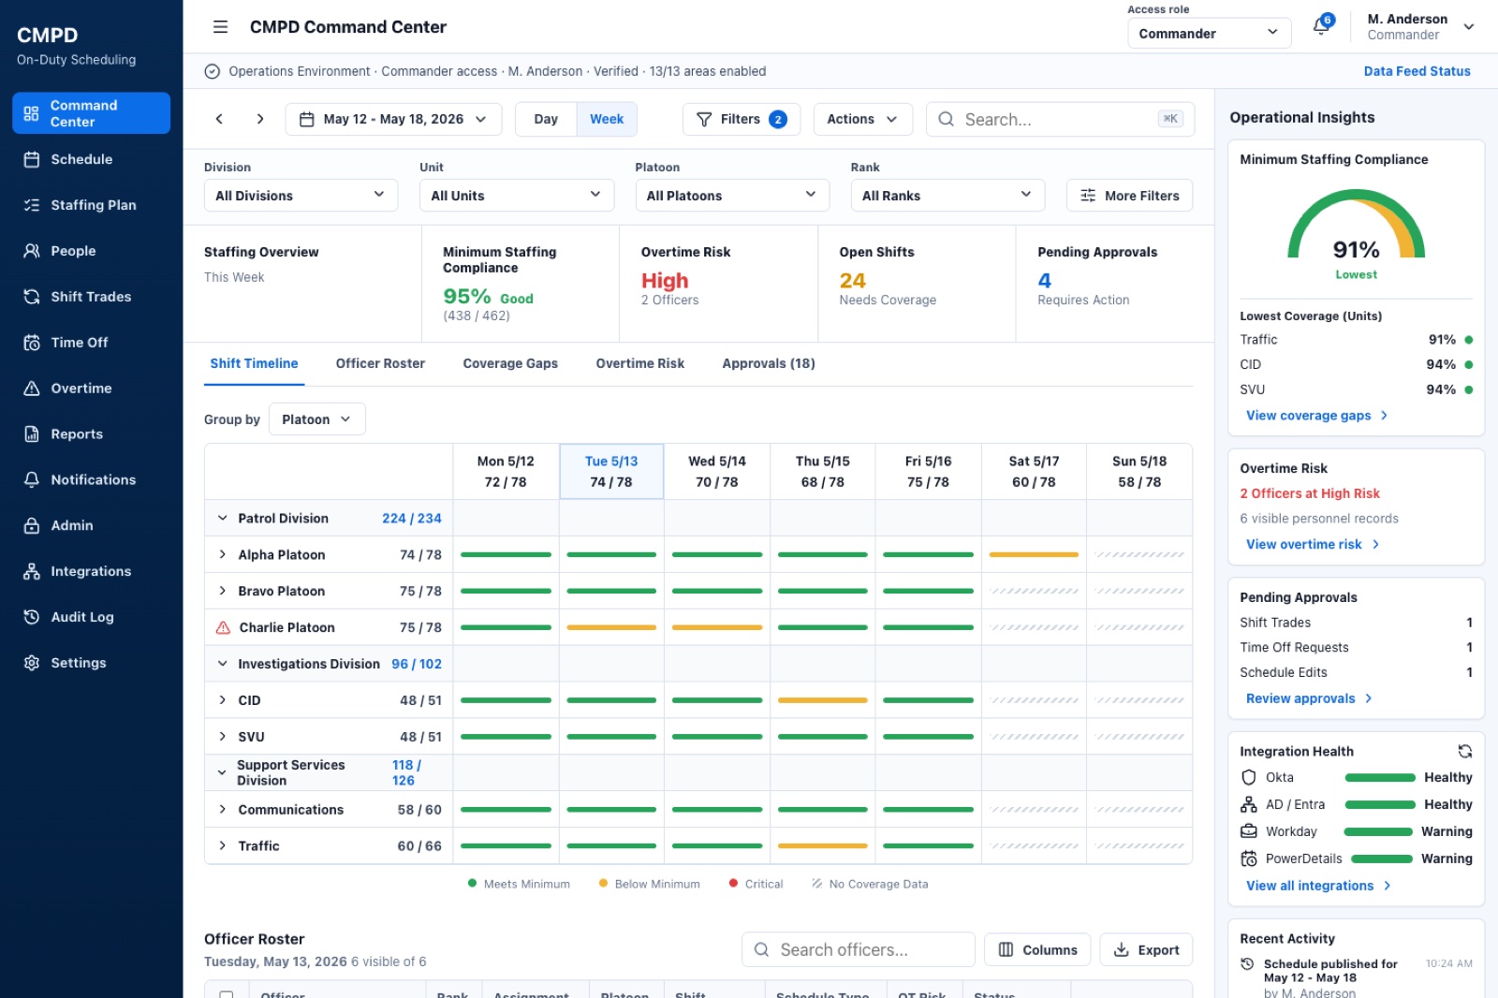Switch to the Approvals (18) tab
Image resolution: width=1498 pixels, height=998 pixels.
coord(769,363)
